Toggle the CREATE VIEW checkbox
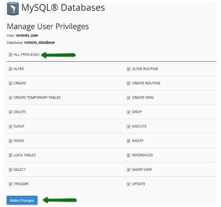The image size is (221, 207). coord(128,98)
